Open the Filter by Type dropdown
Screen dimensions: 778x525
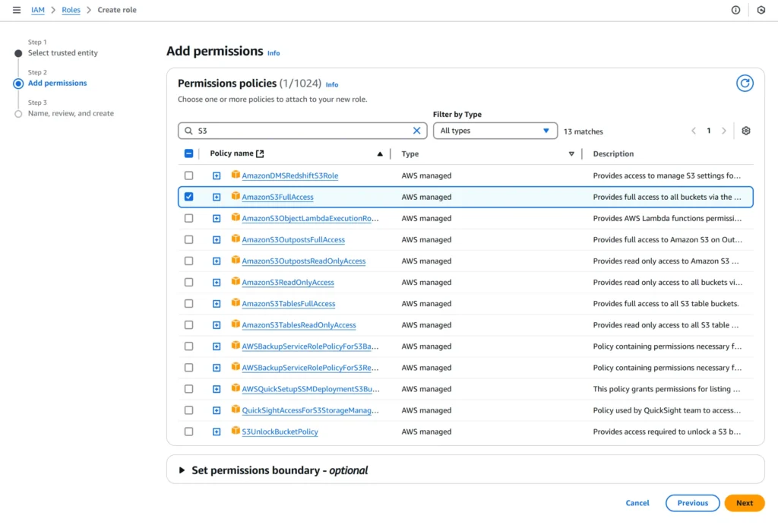pos(495,131)
